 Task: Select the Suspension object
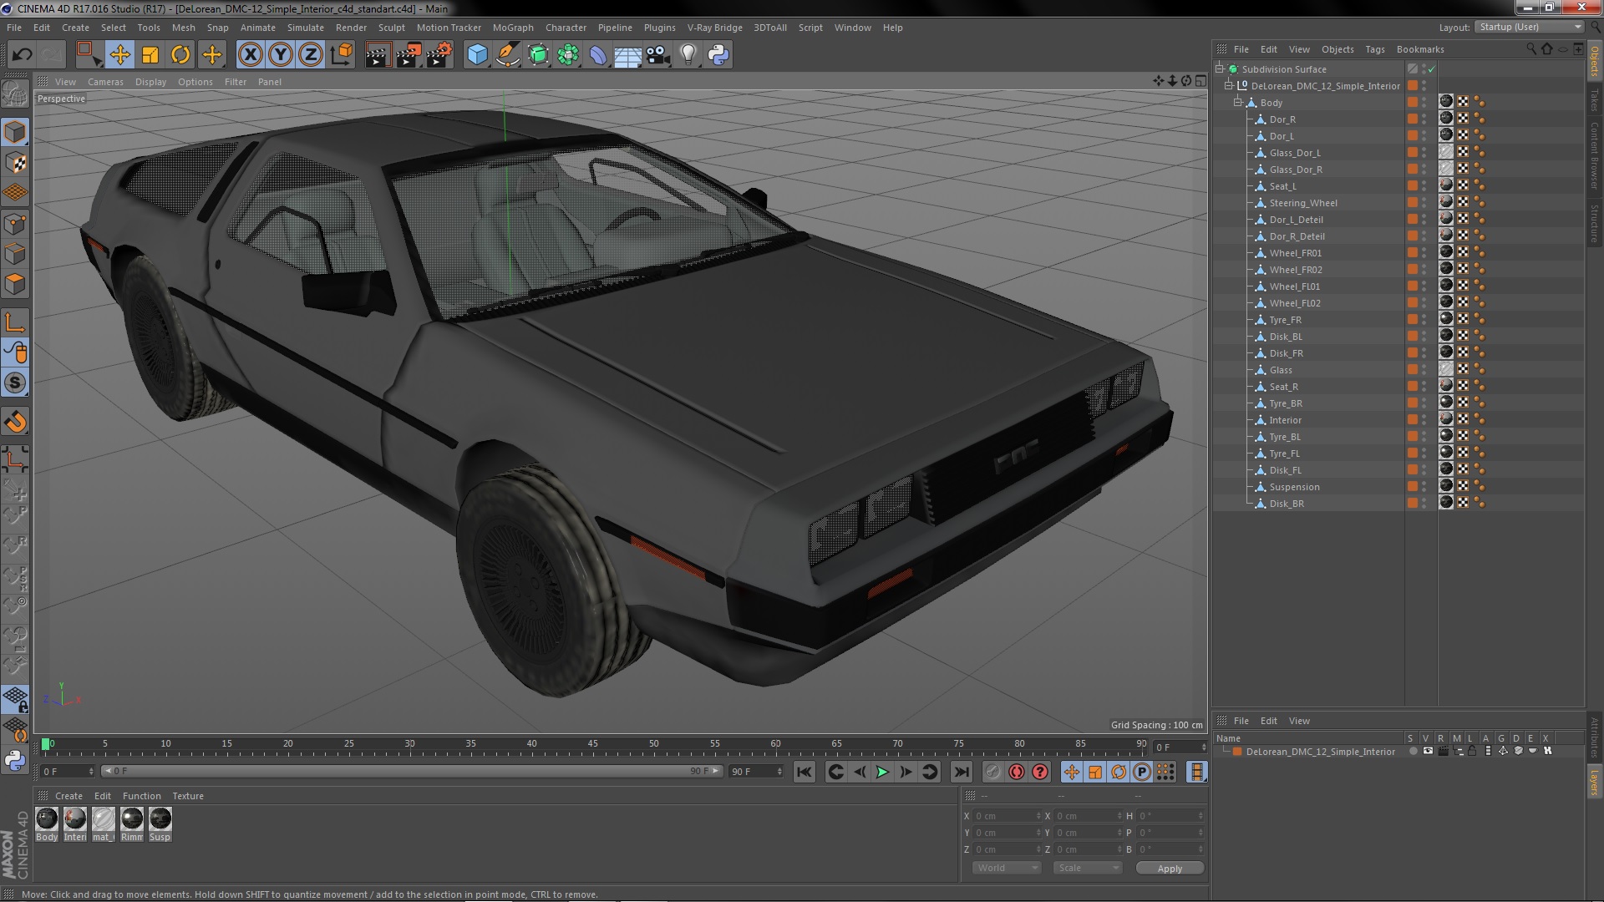click(1294, 487)
